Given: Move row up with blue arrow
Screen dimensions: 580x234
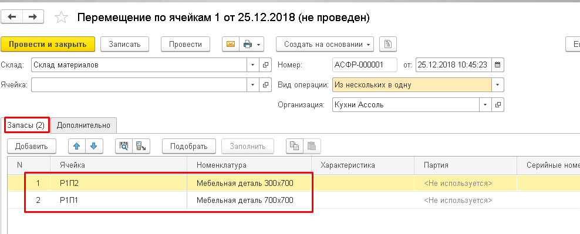Looking at the screenshot, I should [77, 146].
